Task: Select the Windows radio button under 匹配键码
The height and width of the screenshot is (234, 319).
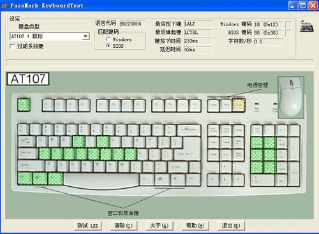Action: tap(108, 40)
